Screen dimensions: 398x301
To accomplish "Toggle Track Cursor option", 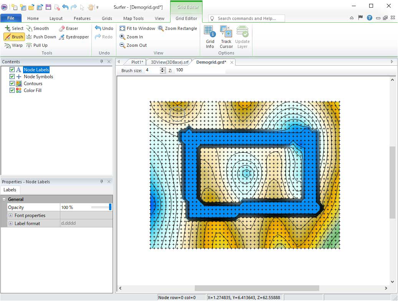I will 226,37.
